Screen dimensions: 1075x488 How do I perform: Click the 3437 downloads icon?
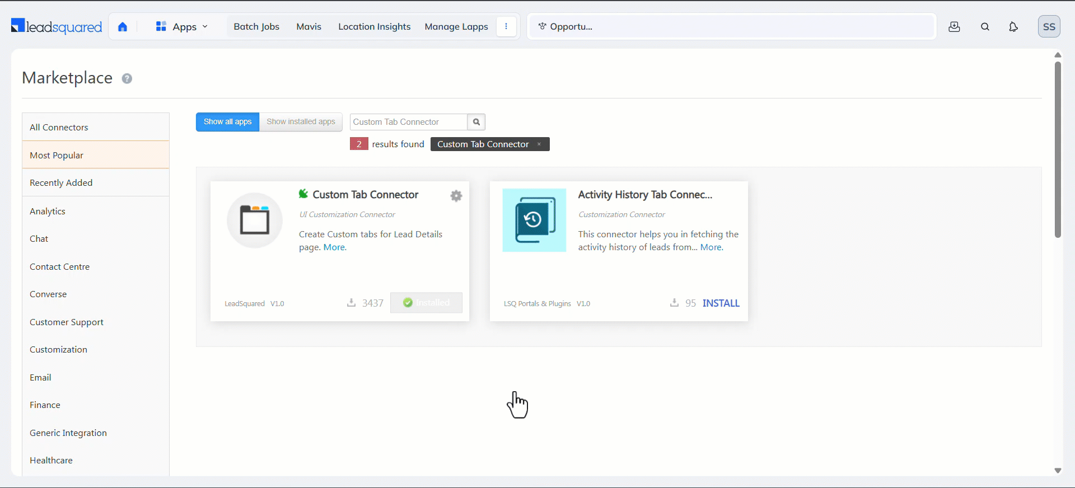click(351, 303)
